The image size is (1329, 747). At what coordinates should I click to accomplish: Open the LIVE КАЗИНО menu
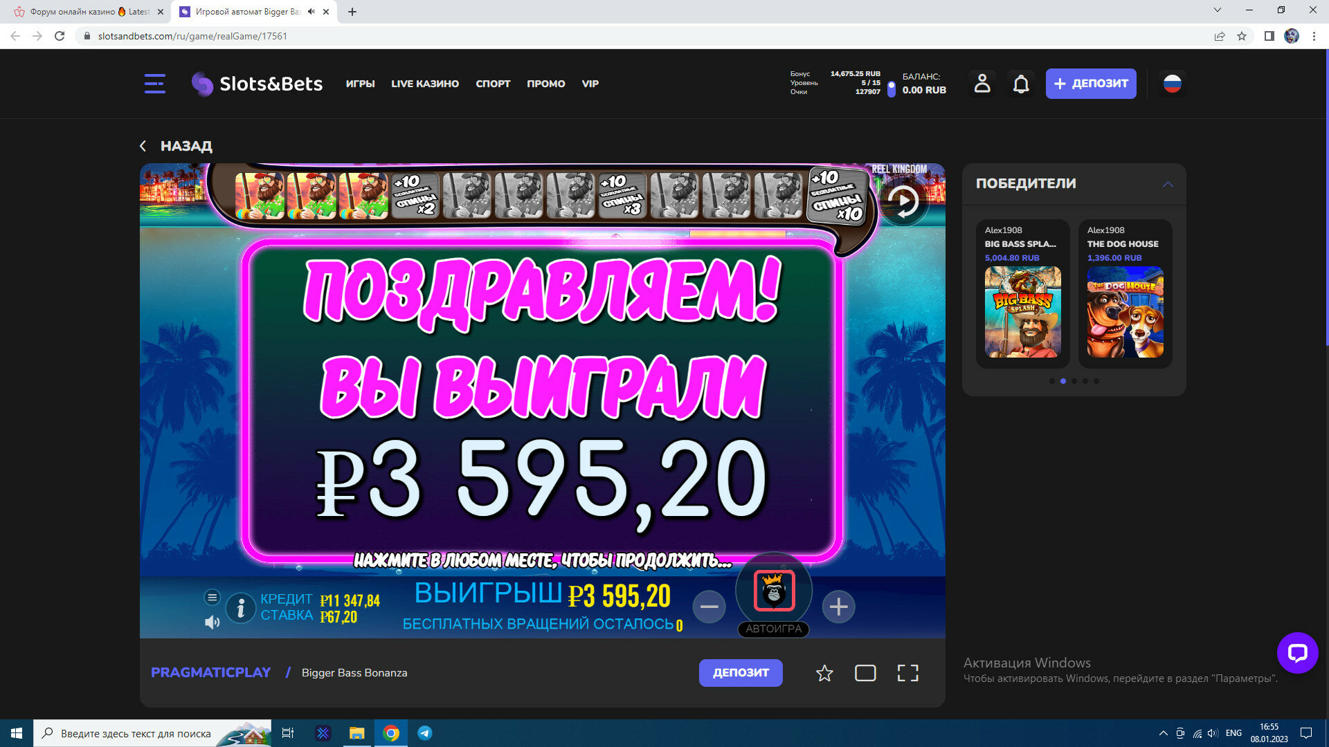pyautogui.click(x=424, y=84)
